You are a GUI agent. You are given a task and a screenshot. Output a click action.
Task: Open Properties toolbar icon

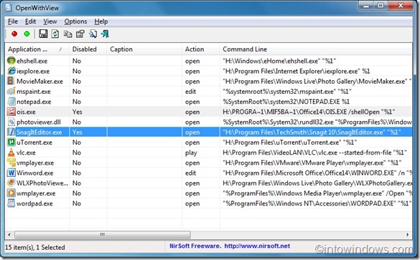(x=80, y=34)
